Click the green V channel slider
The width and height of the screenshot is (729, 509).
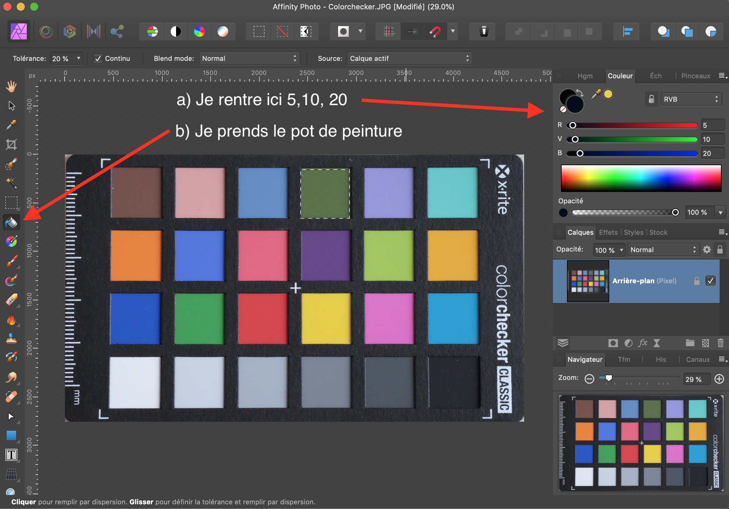point(632,139)
